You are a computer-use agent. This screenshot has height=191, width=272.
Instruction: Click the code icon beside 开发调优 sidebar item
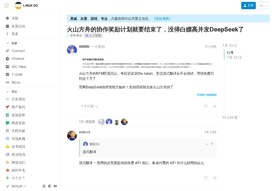7,99
